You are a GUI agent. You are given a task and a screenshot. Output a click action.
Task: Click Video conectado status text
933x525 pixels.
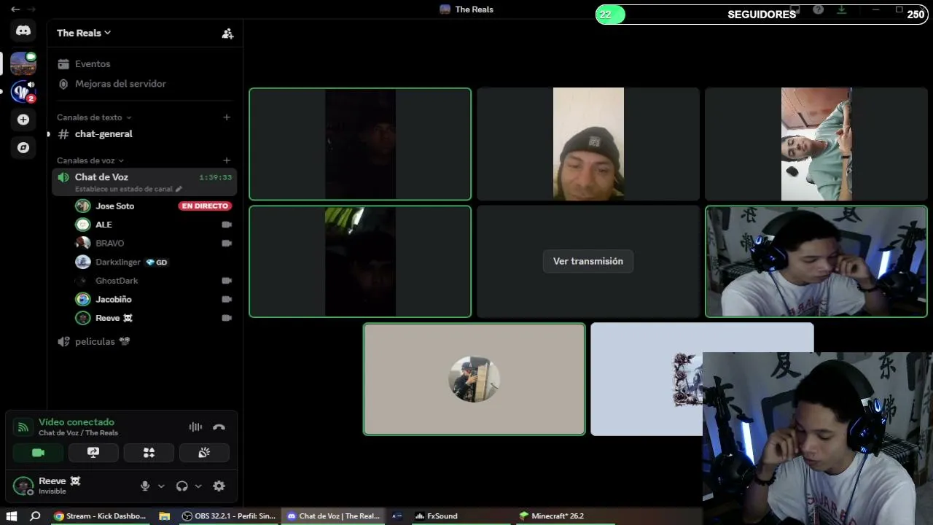[x=77, y=422]
